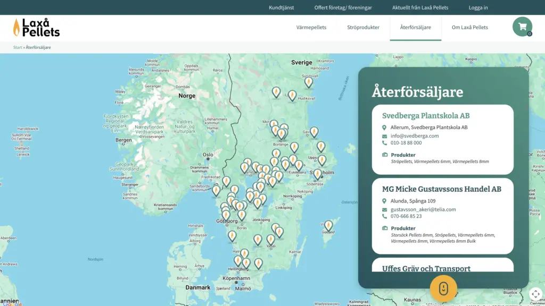The image size is (545, 306).
Task: Go to Om Laxå Pellets page
Action: pos(469,28)
